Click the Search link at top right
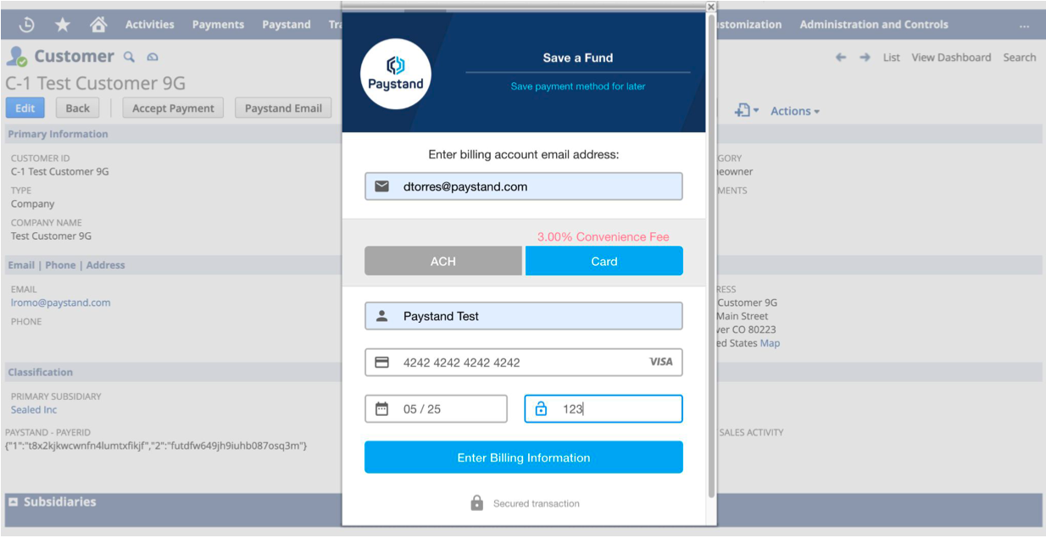Image resolution: width=1046 pixels, height=538 pixels. pos(1020,58)
